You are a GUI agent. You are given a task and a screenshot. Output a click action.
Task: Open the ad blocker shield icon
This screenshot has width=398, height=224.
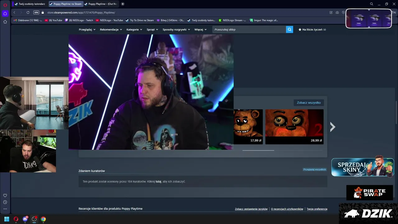click(x=343, y=12)
